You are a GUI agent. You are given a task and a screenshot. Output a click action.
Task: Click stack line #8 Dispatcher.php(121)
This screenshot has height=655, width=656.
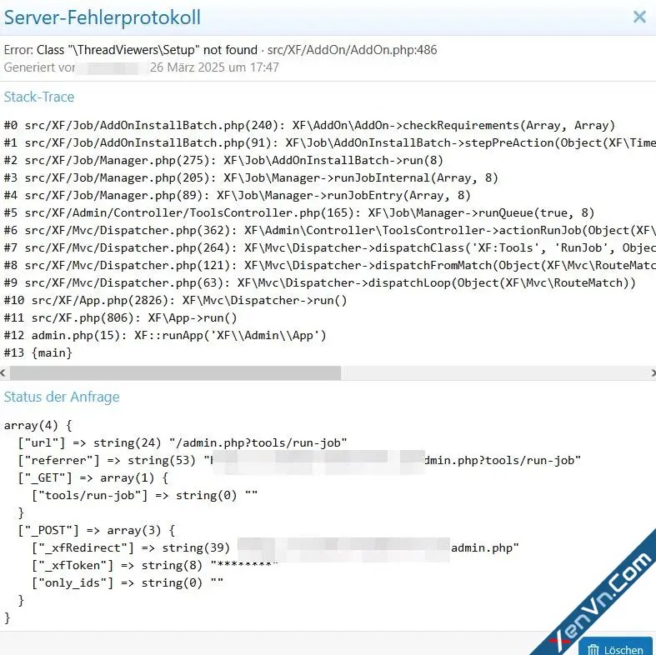point(330,266)
